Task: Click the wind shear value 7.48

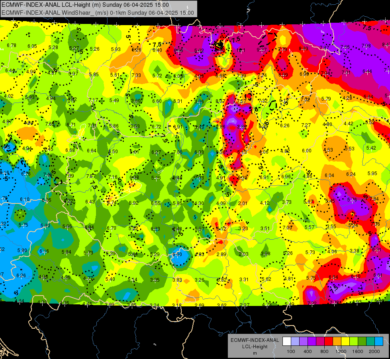Action: [x=177, y=229]
